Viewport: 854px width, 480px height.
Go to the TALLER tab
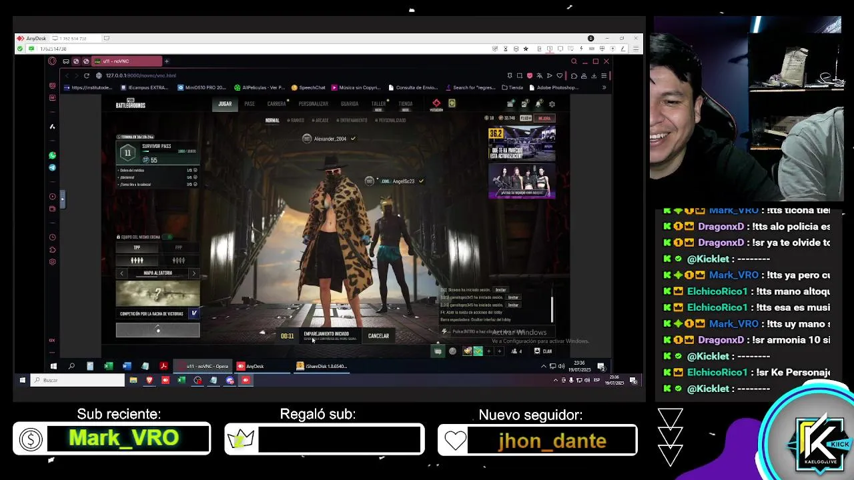[x=378, y=104]
